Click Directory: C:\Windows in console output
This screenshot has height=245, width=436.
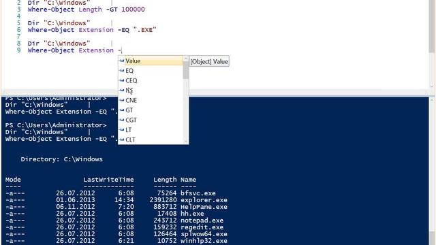point(61,159)
